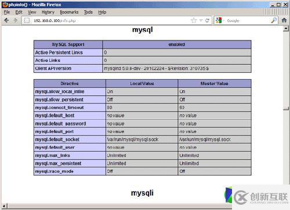The image size is (290, 210).
Task: Go forward with the Forward arrow button
Action: (16, 20)
